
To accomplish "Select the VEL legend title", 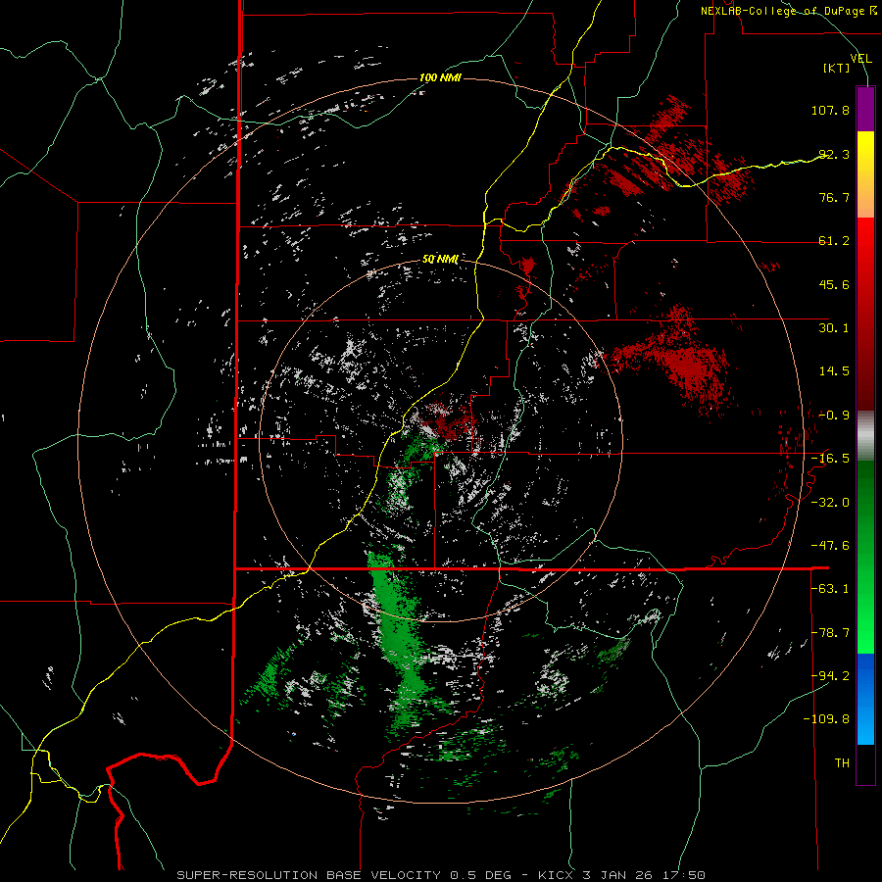I will coord(860,59).
